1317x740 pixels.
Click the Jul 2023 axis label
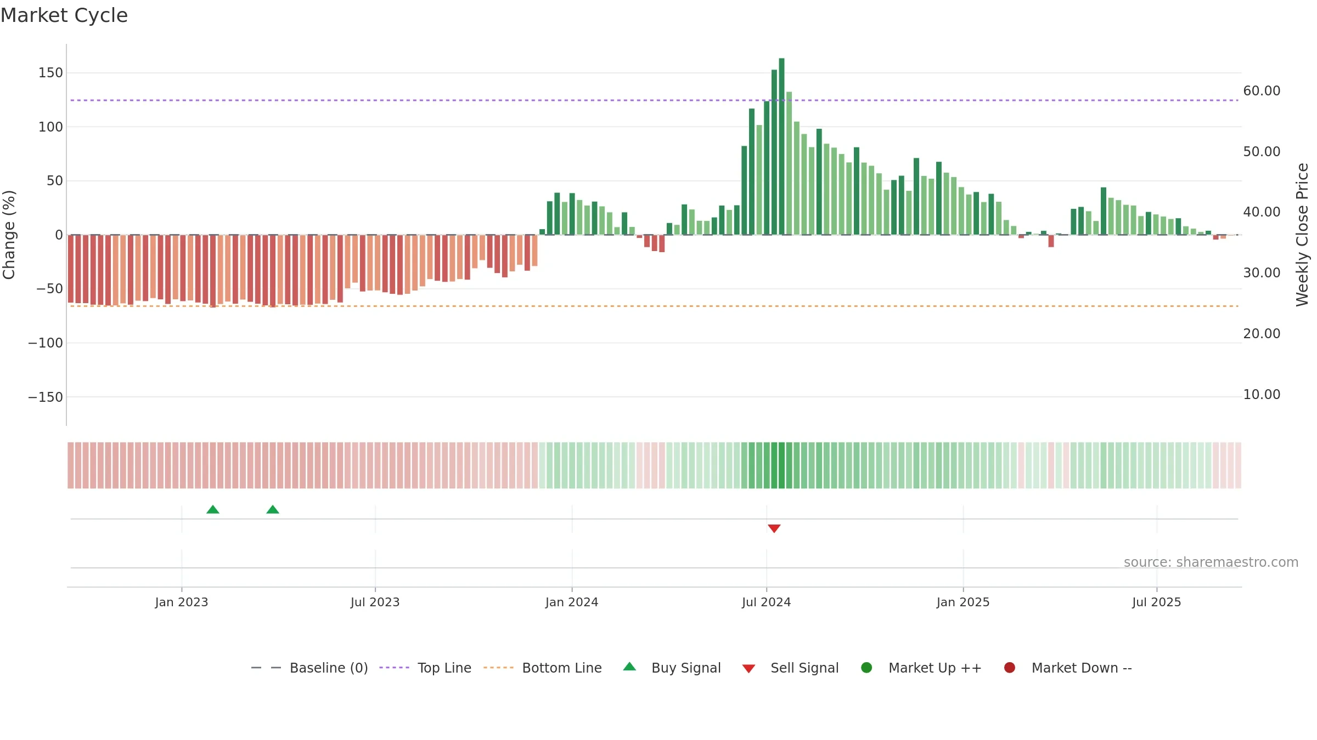[x=375, y=602]
